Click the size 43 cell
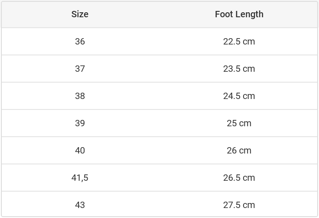 pyautogui.click(x=80, y=205)
